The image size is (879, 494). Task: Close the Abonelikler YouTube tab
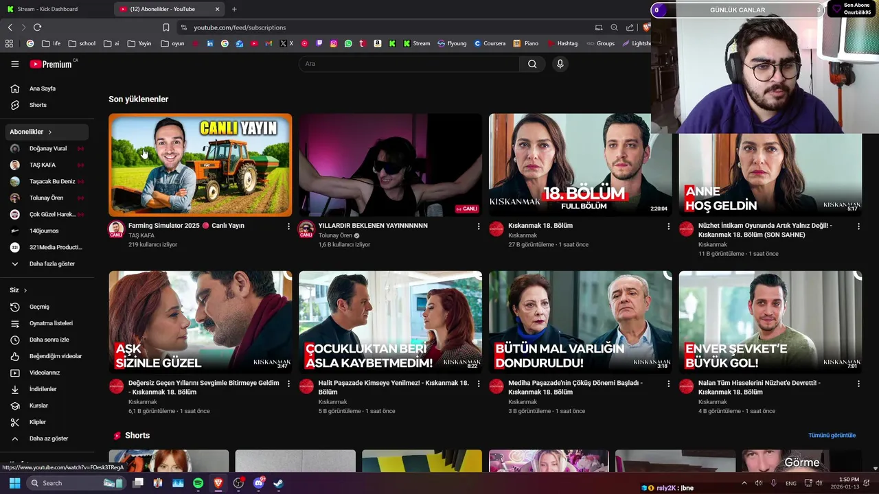click(217, 9)
